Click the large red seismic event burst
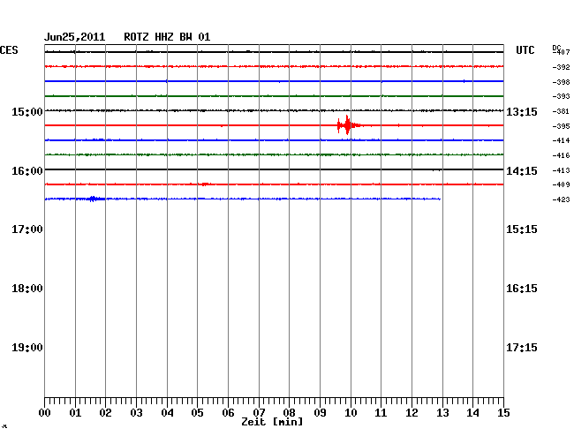 tap(347, 125)
